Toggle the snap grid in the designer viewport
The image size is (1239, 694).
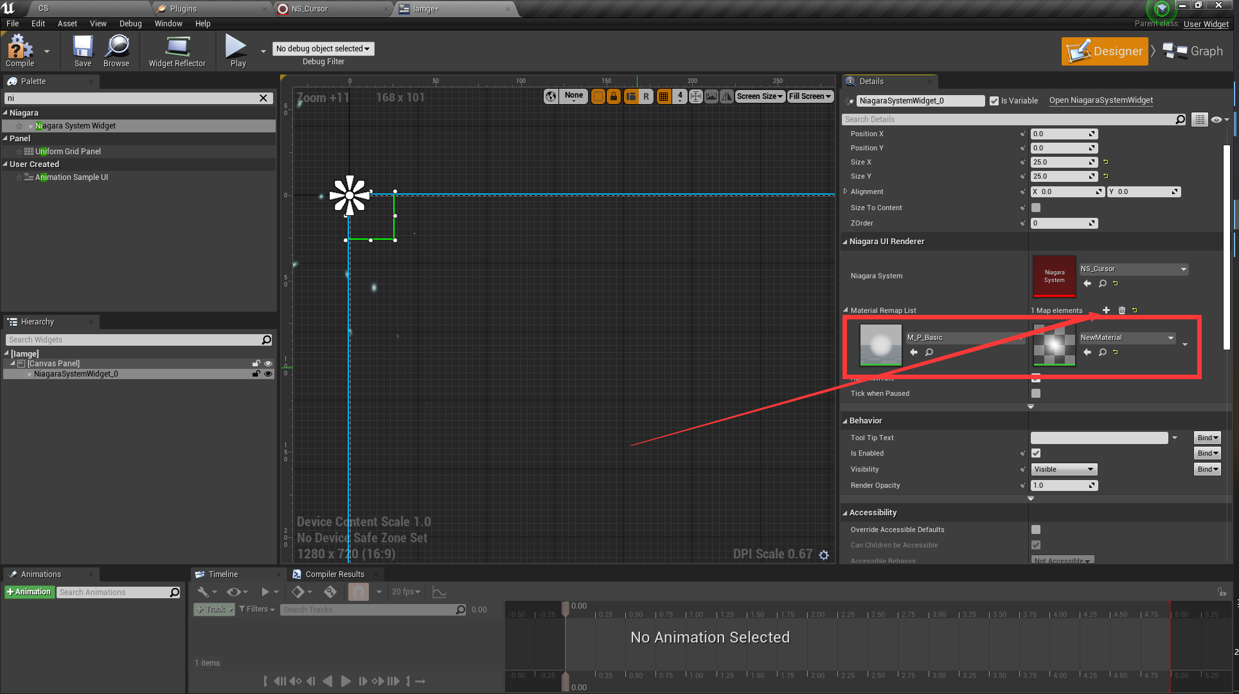pos(664,96)
